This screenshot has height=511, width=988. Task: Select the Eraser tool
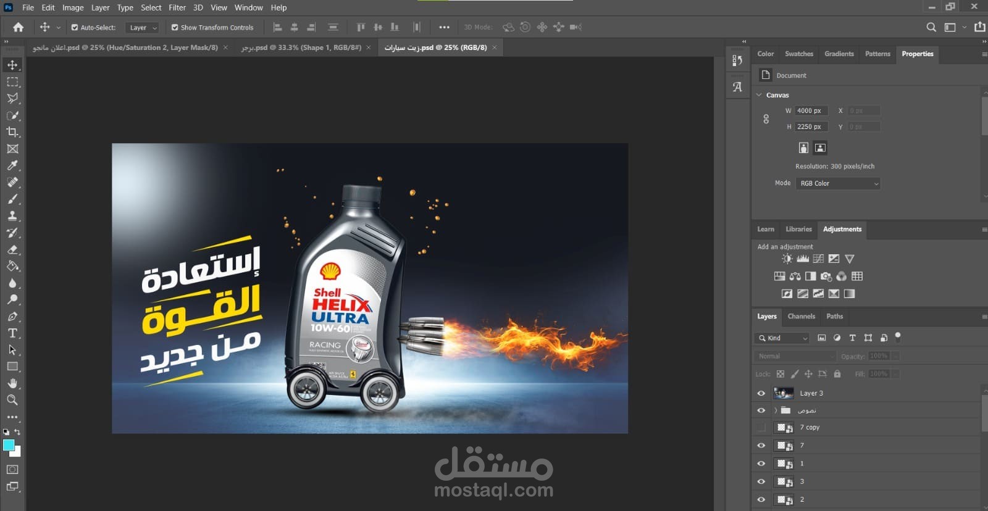[x=12, y=249]
